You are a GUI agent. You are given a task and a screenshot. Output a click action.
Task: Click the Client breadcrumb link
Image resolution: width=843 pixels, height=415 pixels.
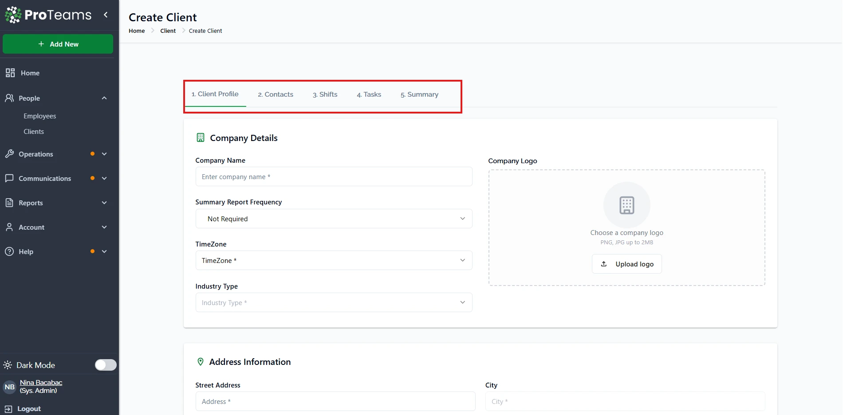(168, 31)
